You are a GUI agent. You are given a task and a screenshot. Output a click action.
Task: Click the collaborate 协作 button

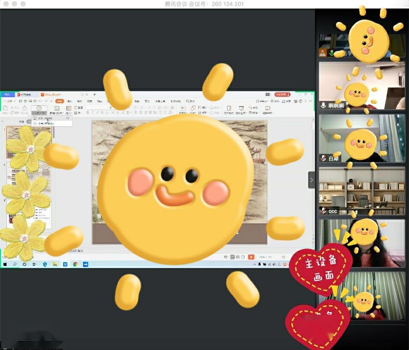275,101
